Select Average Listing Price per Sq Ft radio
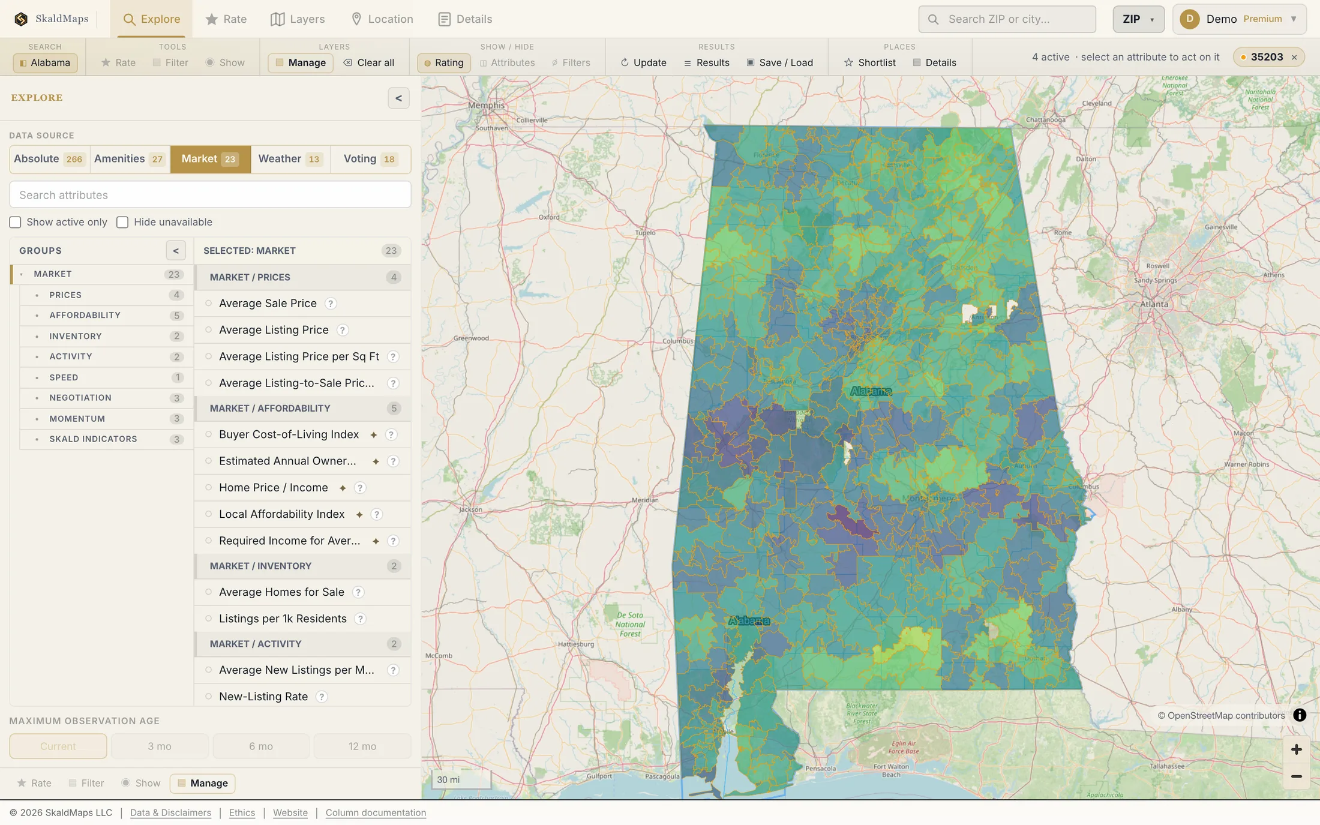 [x=209, y=356]
